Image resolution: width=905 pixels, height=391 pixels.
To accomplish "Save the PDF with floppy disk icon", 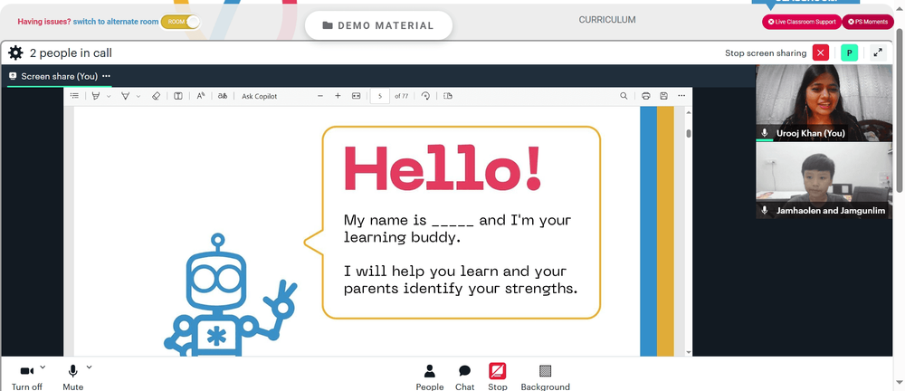I will (663, 96).
